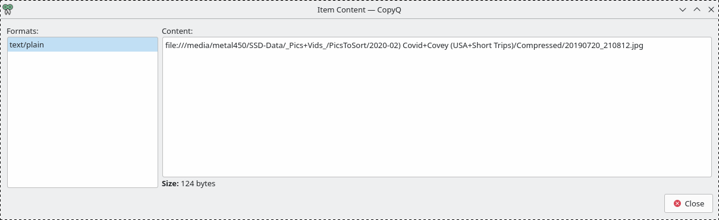719x220 pixels.
Task: Click the "Formats:" label
Action: pyautogui.click(x=23, y=31)
